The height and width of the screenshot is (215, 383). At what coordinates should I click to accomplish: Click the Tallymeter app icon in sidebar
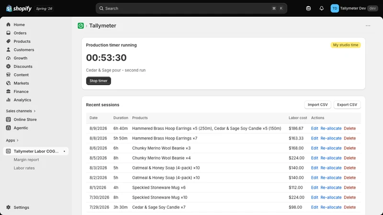pos(8,151)
